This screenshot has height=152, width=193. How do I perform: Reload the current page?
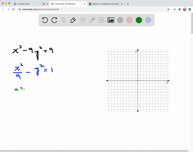tap(13, 9)
